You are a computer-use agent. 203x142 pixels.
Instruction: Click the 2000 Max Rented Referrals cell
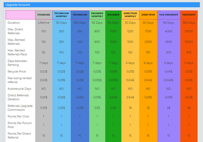pyautogui.click(x=148, y=42)
